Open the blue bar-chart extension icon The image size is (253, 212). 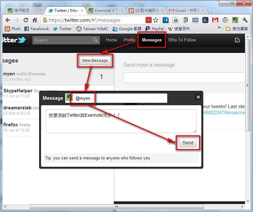tap(205, 20)
